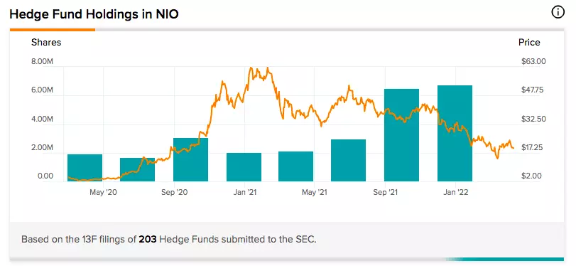Click the Sep '20 date label
The image size is (576, 266).
tap(175, 192)
